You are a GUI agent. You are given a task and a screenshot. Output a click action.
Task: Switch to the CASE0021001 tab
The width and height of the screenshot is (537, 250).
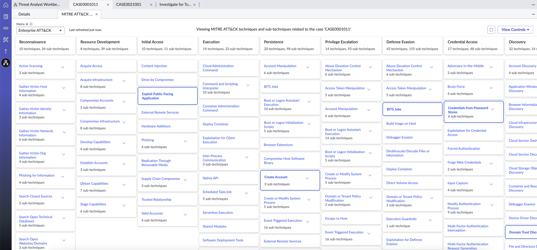click(129, 5)
